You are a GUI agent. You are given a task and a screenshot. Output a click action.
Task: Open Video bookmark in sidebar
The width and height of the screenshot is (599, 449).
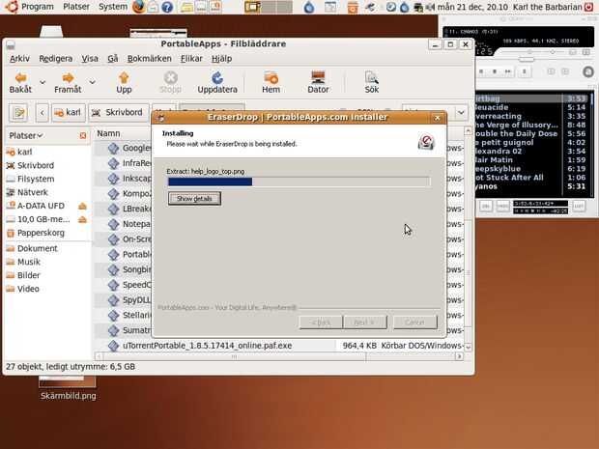pos(23,289)
